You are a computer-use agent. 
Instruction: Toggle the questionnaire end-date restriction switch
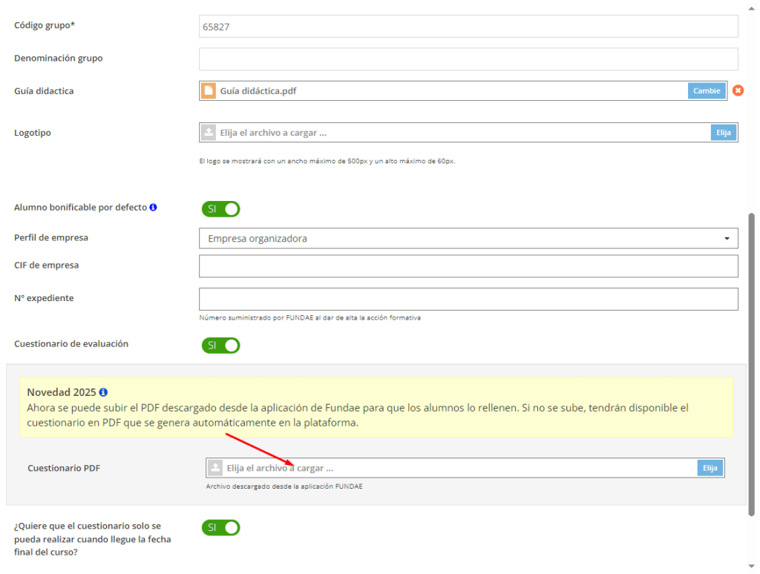pyautogui.click(x=221, y=527)
